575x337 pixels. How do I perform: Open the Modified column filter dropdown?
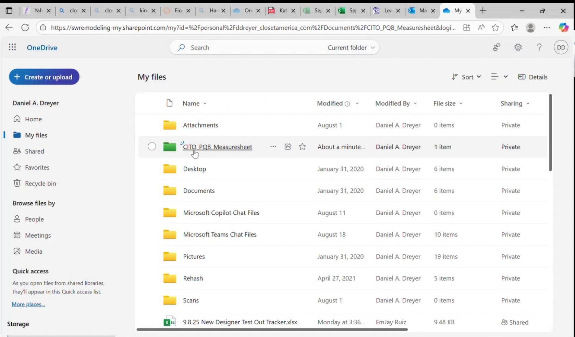357,103
